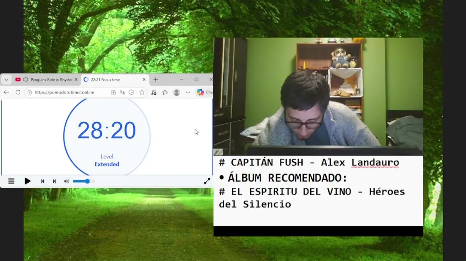Image resolution: width=466 pixels, height=261 pixels.
Task: Expand the timer to fullscreen
Action: (x=207, y=181)
